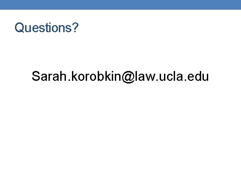Click the blue banner at top of slide
Screen dimensions: 241x181
point(120,5)
